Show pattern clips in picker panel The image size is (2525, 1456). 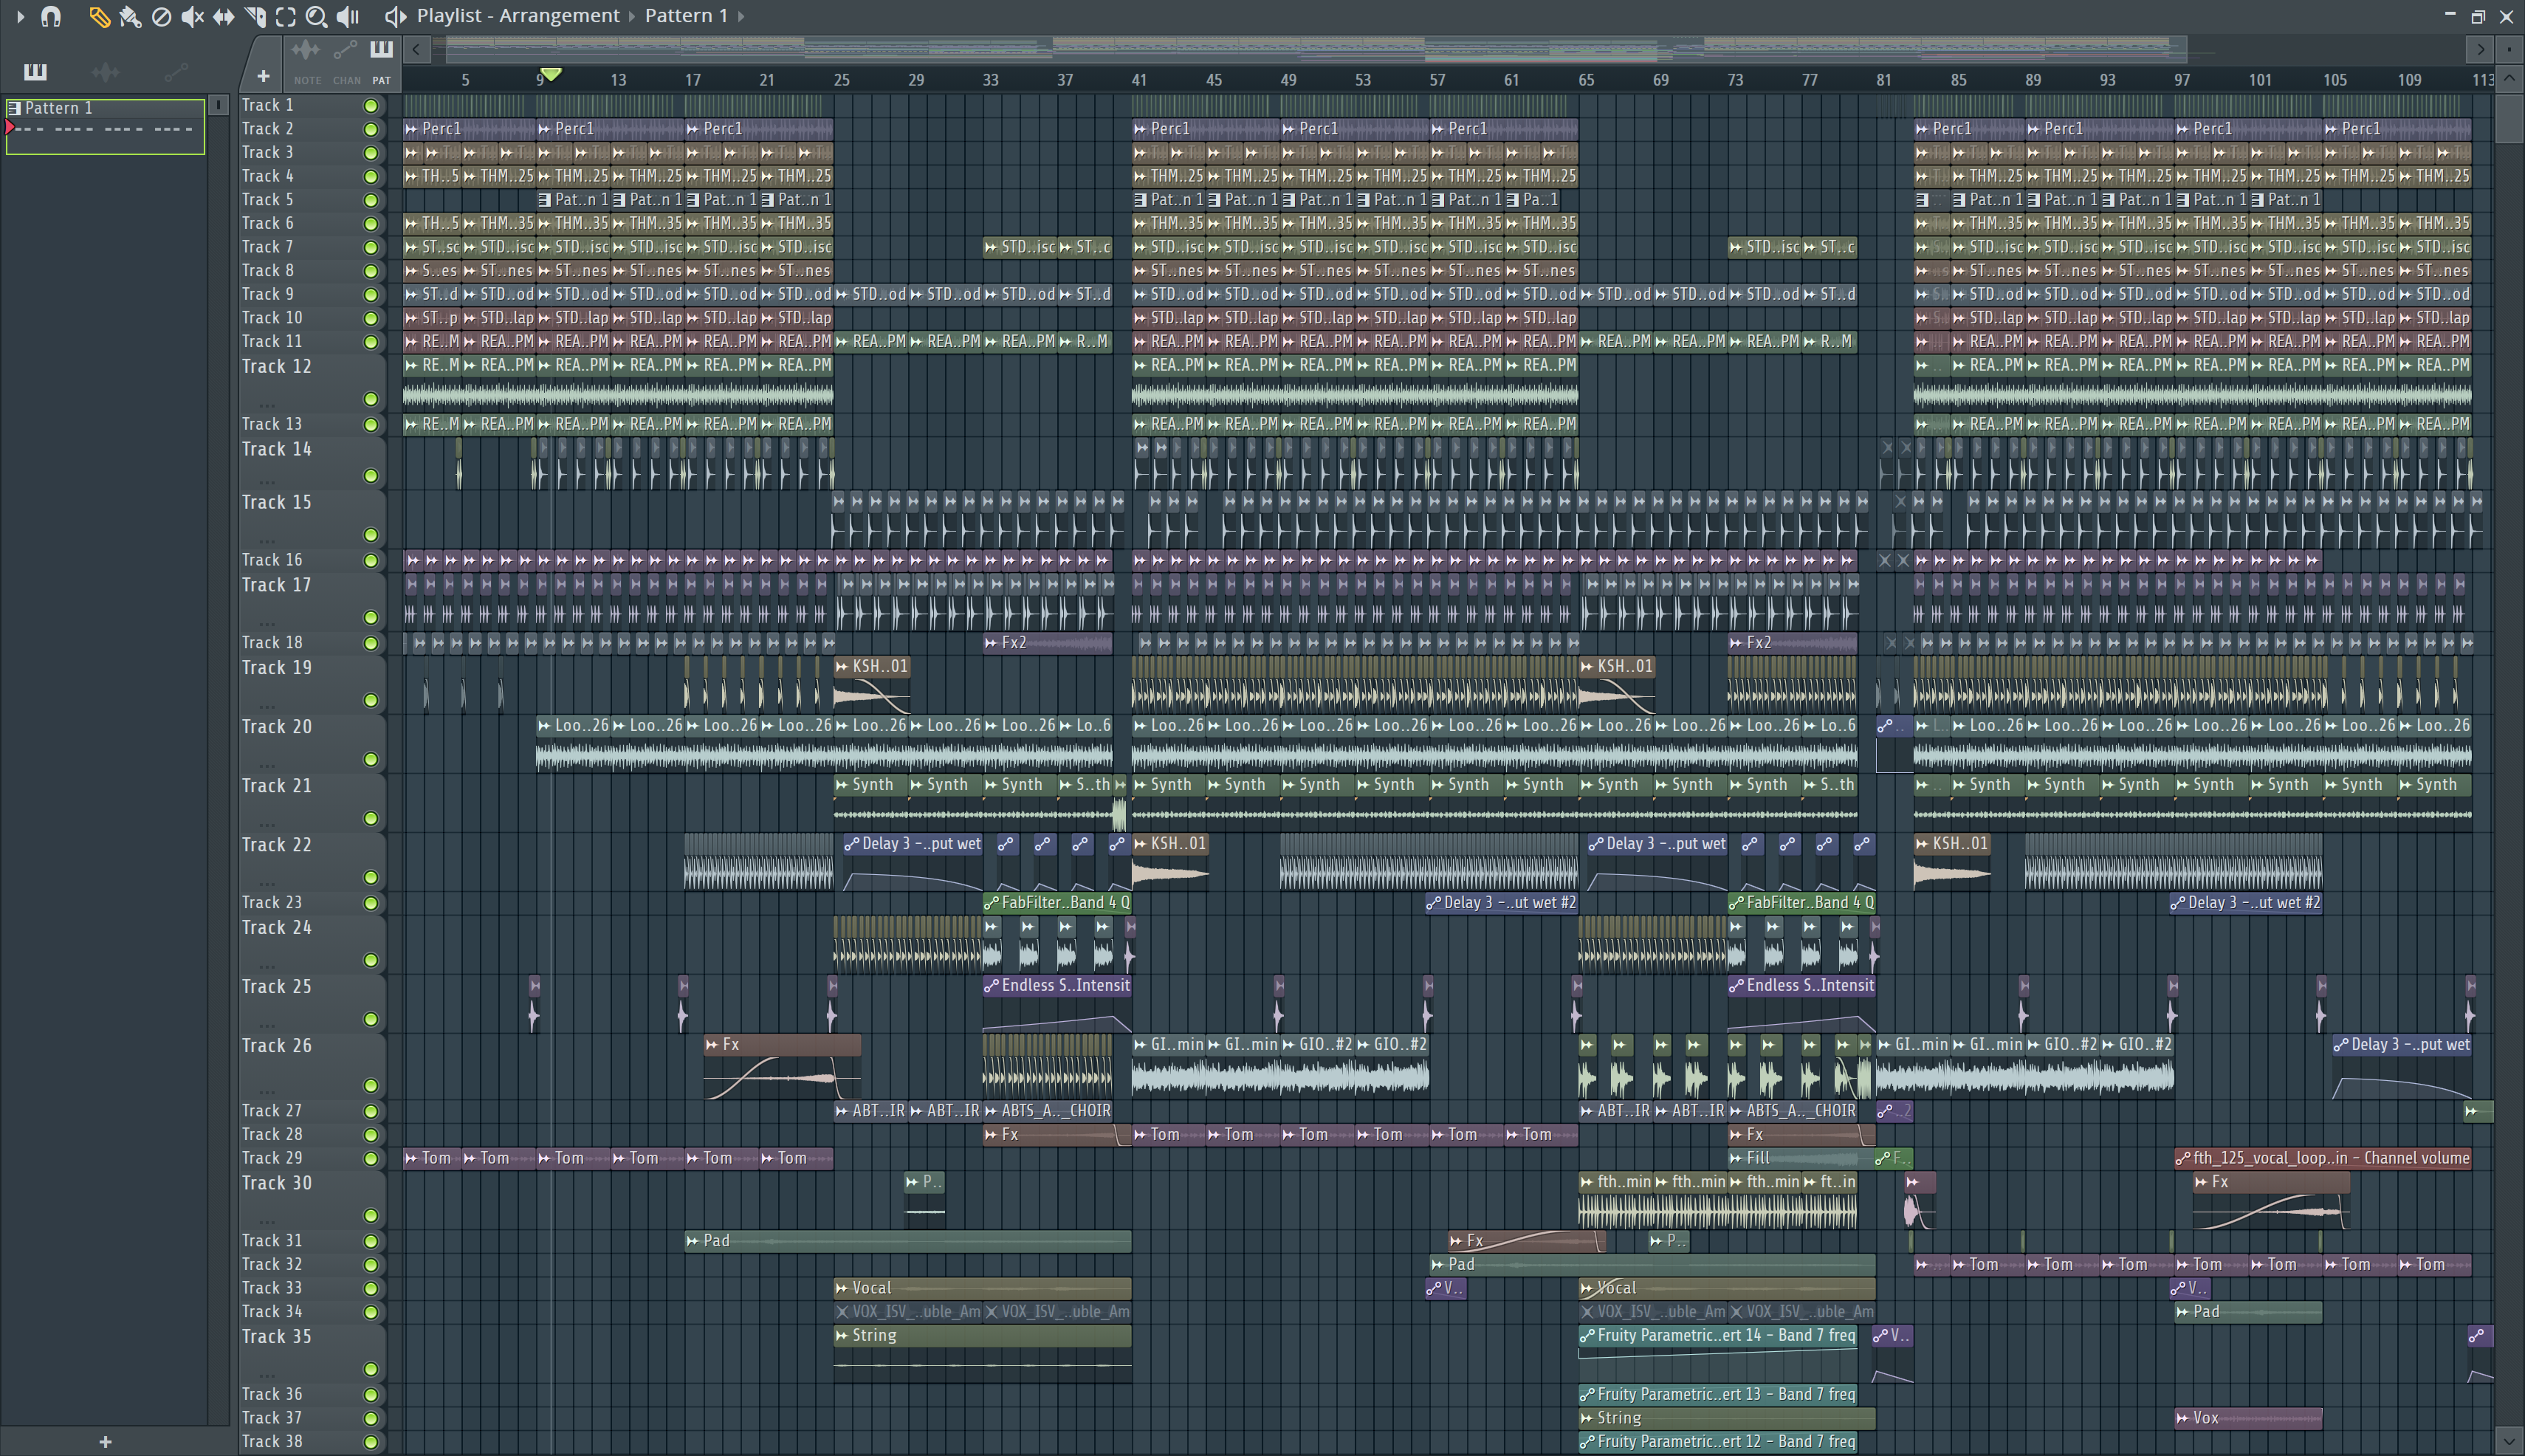tap(35, 71)
